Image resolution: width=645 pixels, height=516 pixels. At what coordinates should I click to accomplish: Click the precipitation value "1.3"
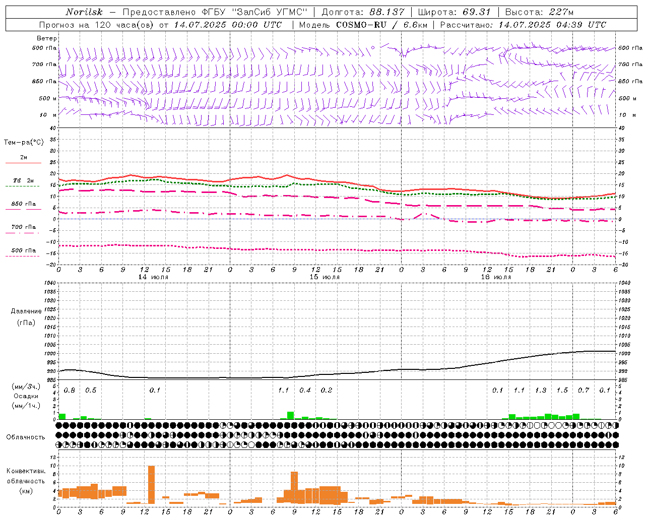pyautogui.click(x=541, y=390)
